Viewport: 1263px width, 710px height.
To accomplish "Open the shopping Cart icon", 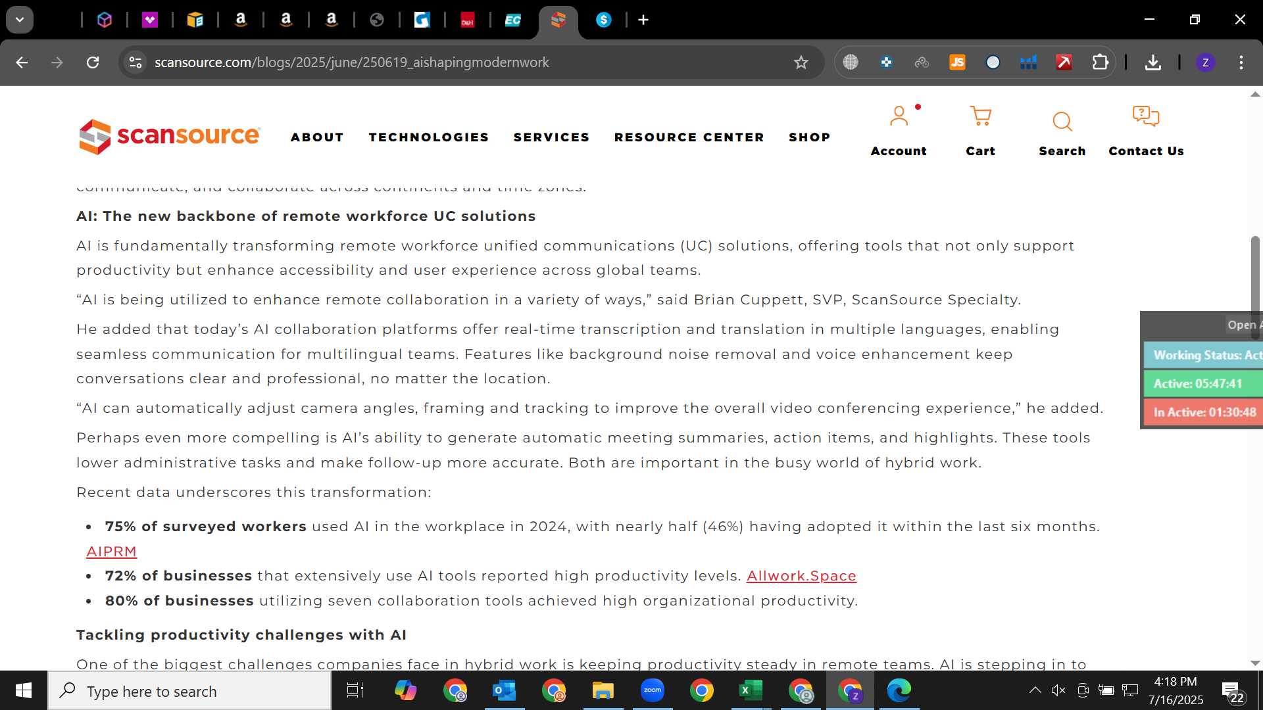I will 980,117.
